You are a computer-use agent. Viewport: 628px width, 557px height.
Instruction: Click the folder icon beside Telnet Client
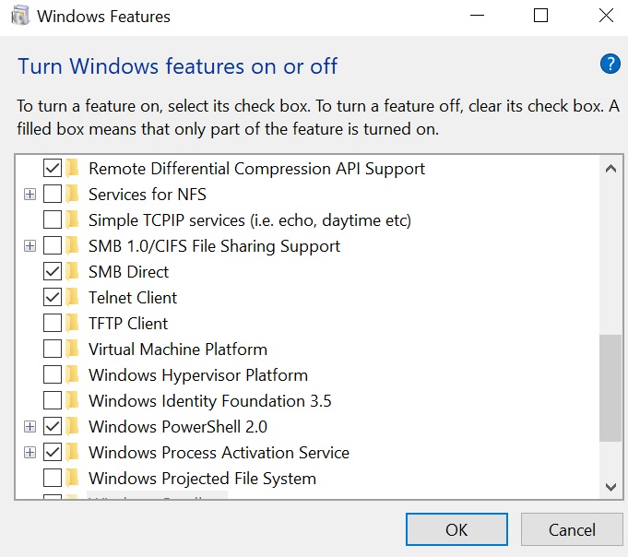(x=73, y=298)
